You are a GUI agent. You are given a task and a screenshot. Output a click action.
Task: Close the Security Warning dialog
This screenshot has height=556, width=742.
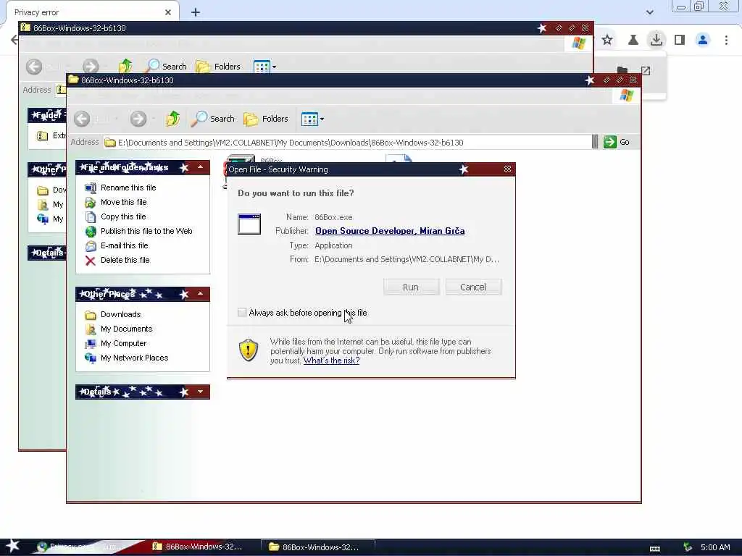click(507, 169)
